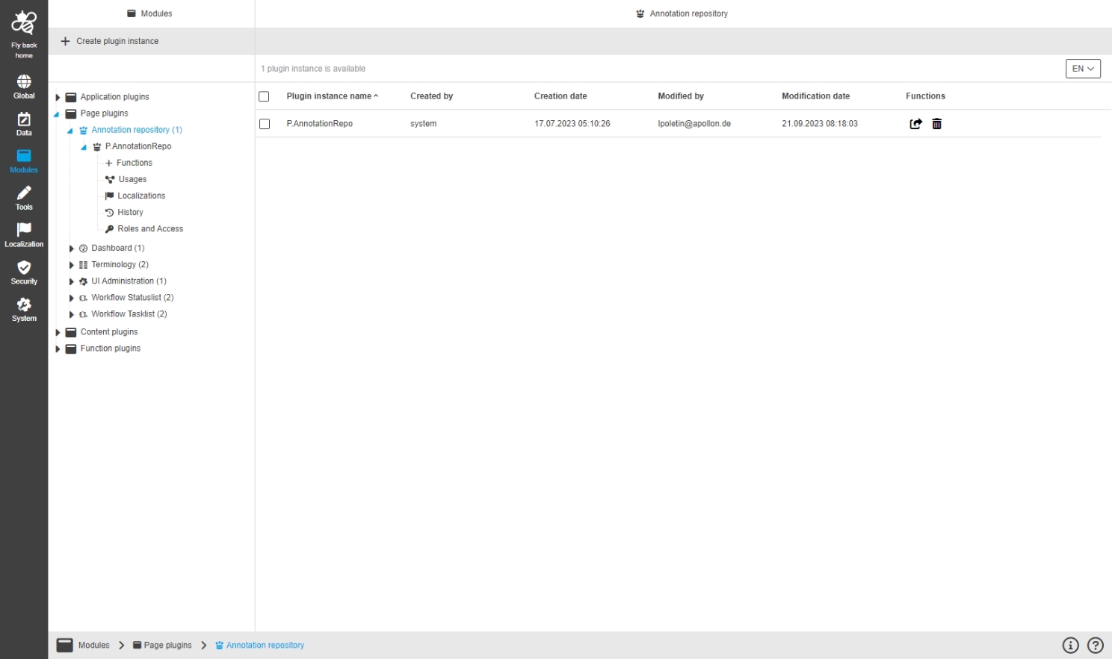Click the Modules title above the tree
Viewport: 1112px width, 659px height.
(156, 13)
